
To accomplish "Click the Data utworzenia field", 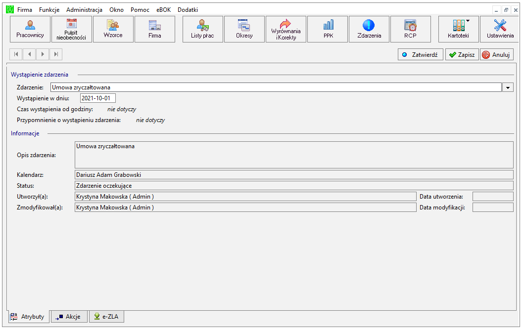I will 493,197.
